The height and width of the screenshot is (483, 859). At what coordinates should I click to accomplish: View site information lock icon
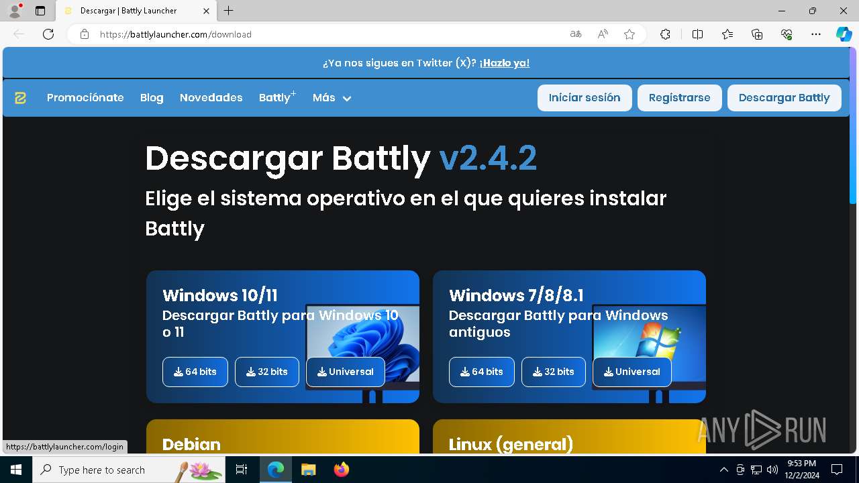point(84,34)
